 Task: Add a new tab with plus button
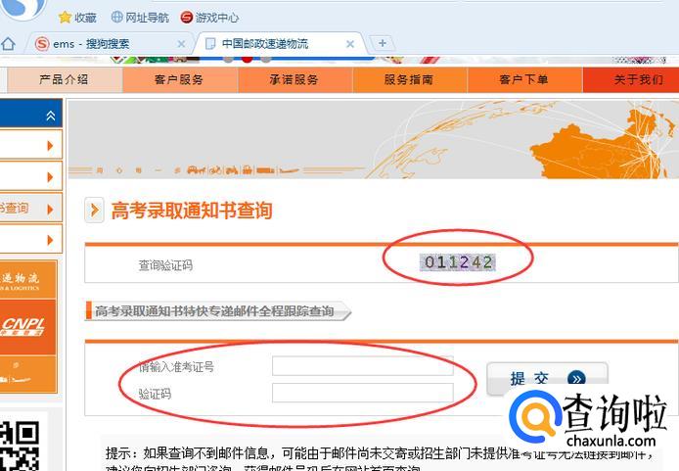[382, 43]
